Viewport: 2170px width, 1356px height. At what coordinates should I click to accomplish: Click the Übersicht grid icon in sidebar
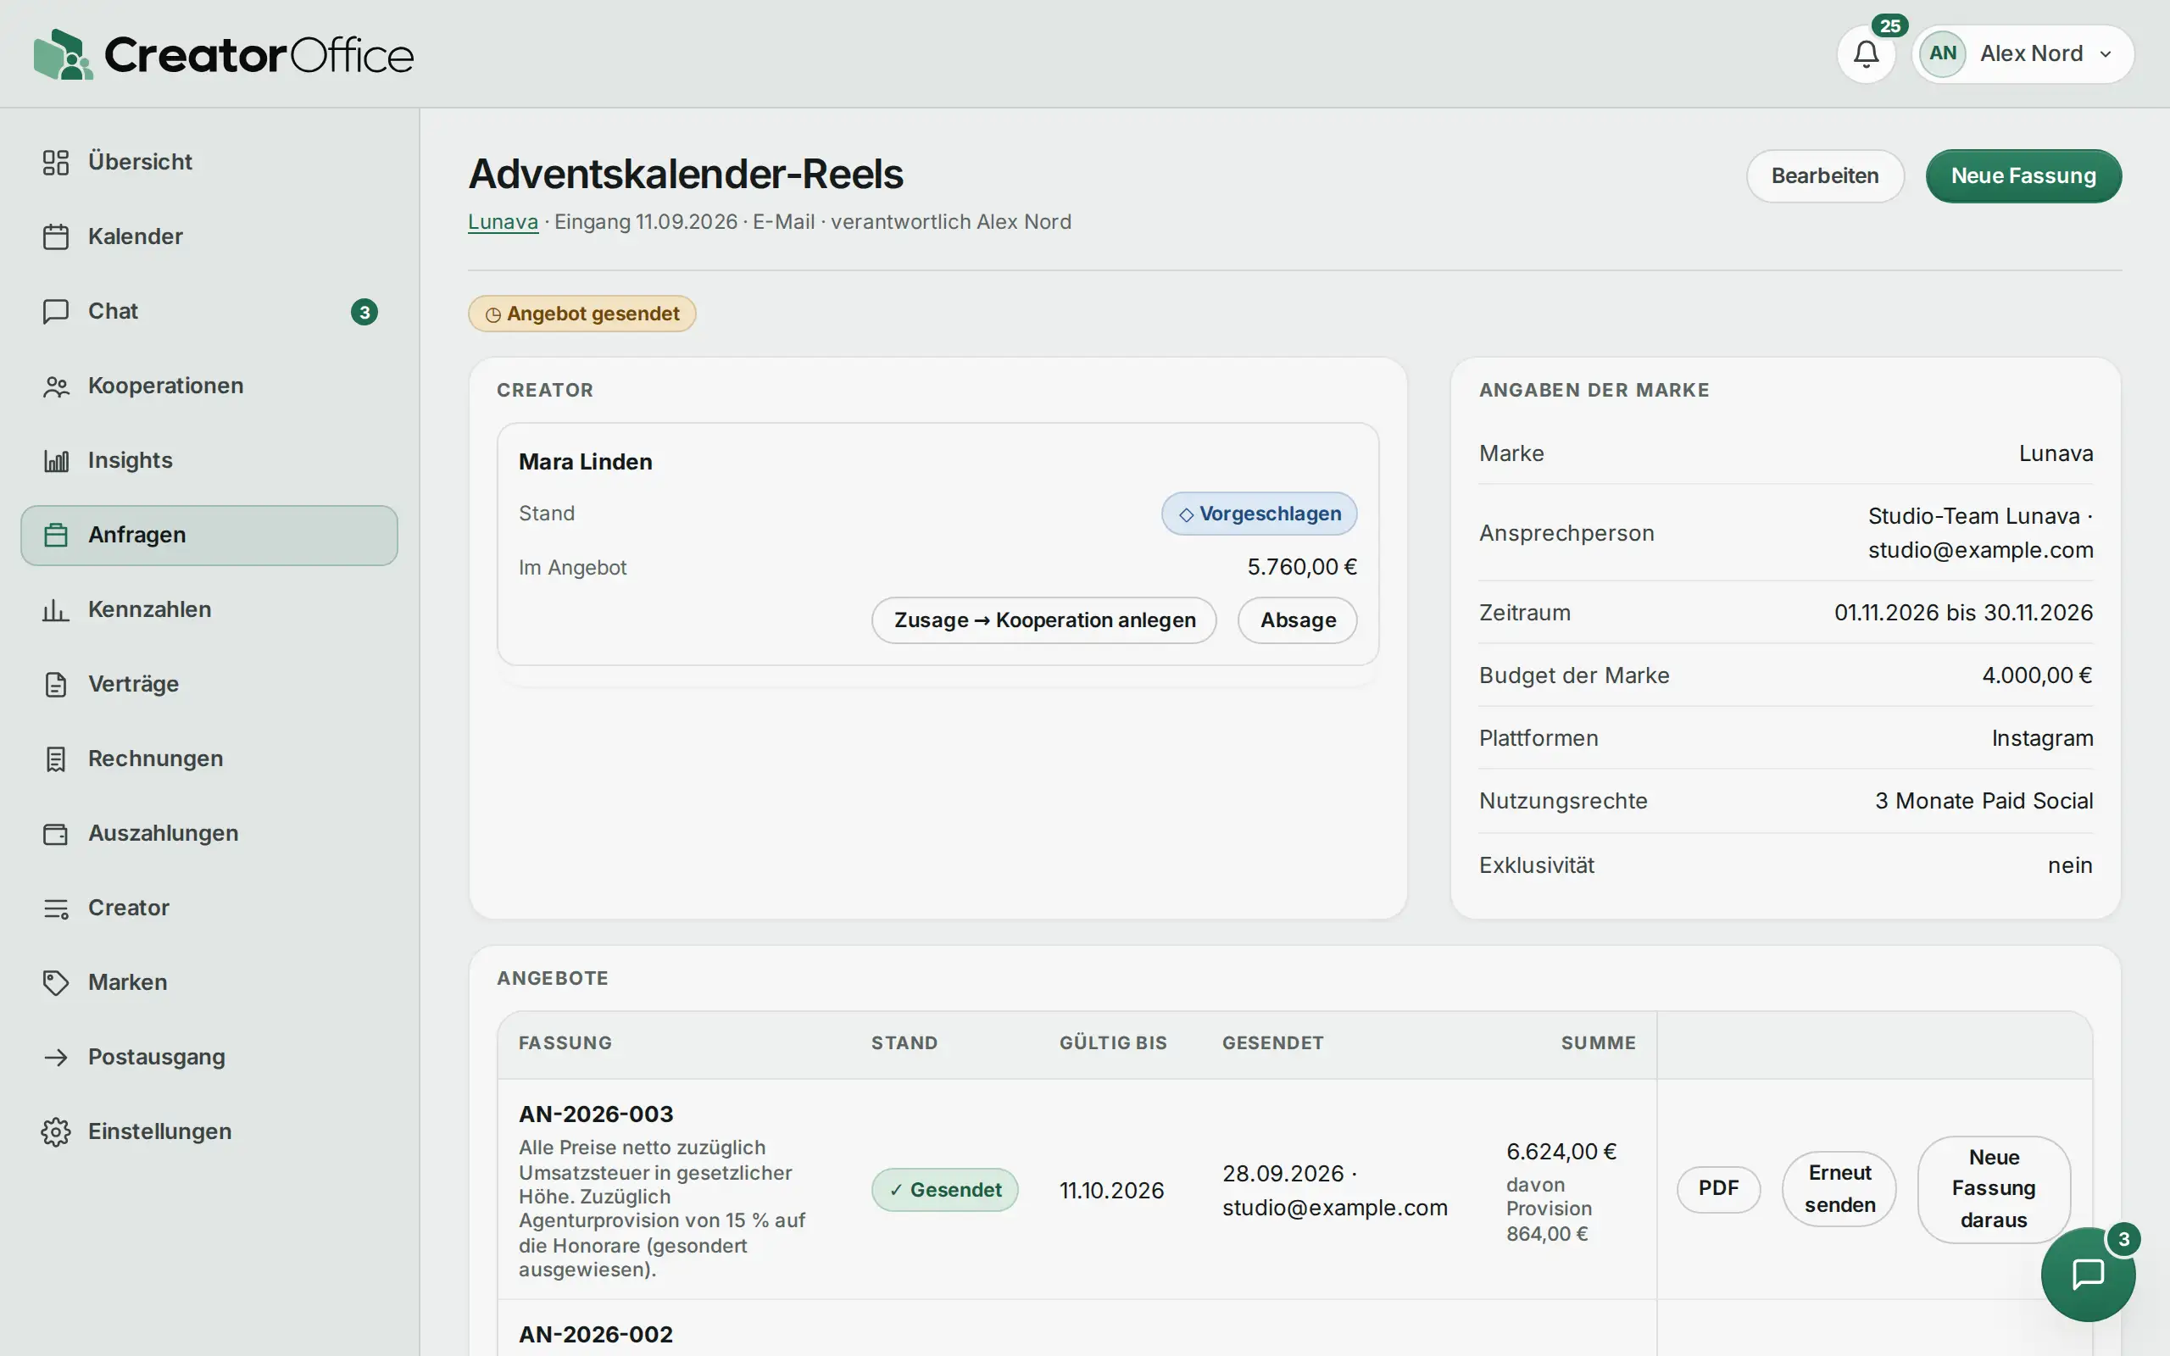56,163
